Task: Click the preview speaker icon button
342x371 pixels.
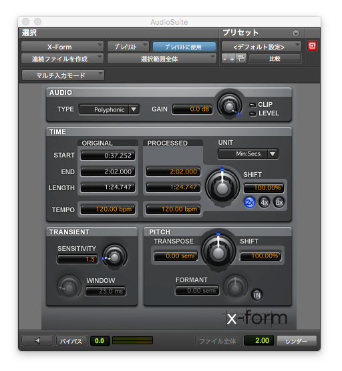Action: point(37,341)
